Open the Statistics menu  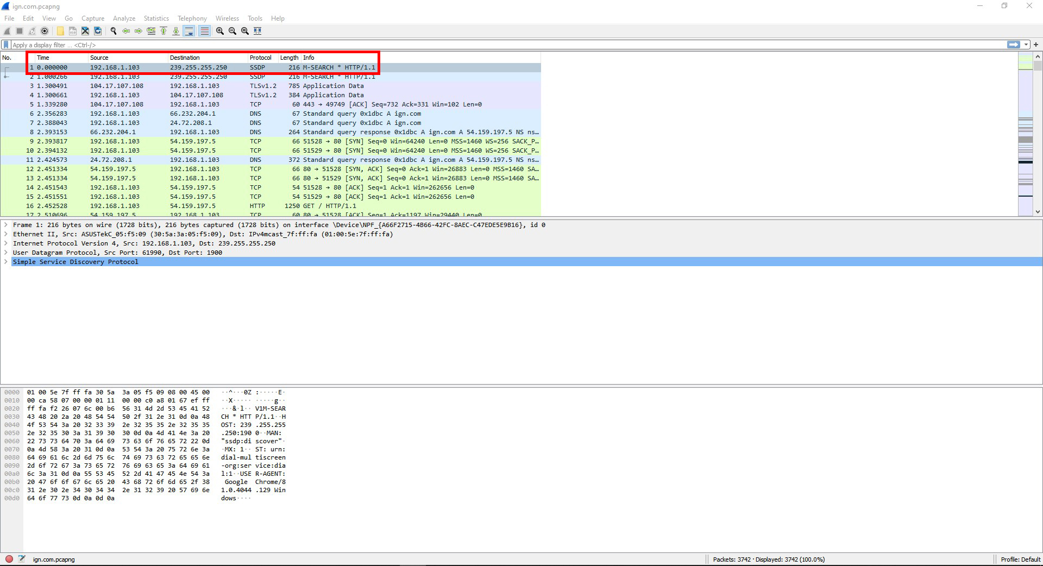tap(156, 18)
